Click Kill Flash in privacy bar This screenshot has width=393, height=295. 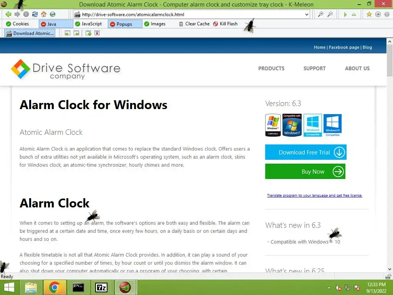(x=225, y=24)
